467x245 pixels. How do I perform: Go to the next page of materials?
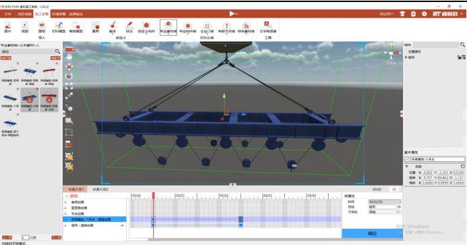(56, 238)
